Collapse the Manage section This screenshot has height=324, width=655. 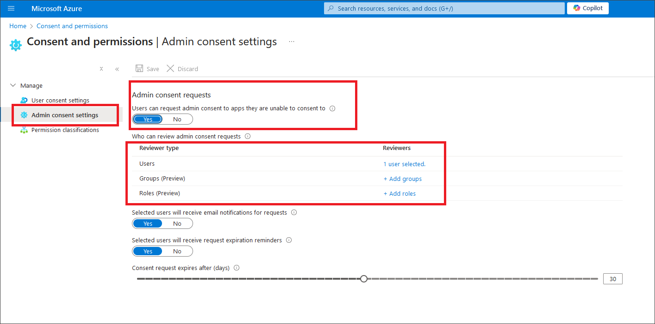click(13, 86)
